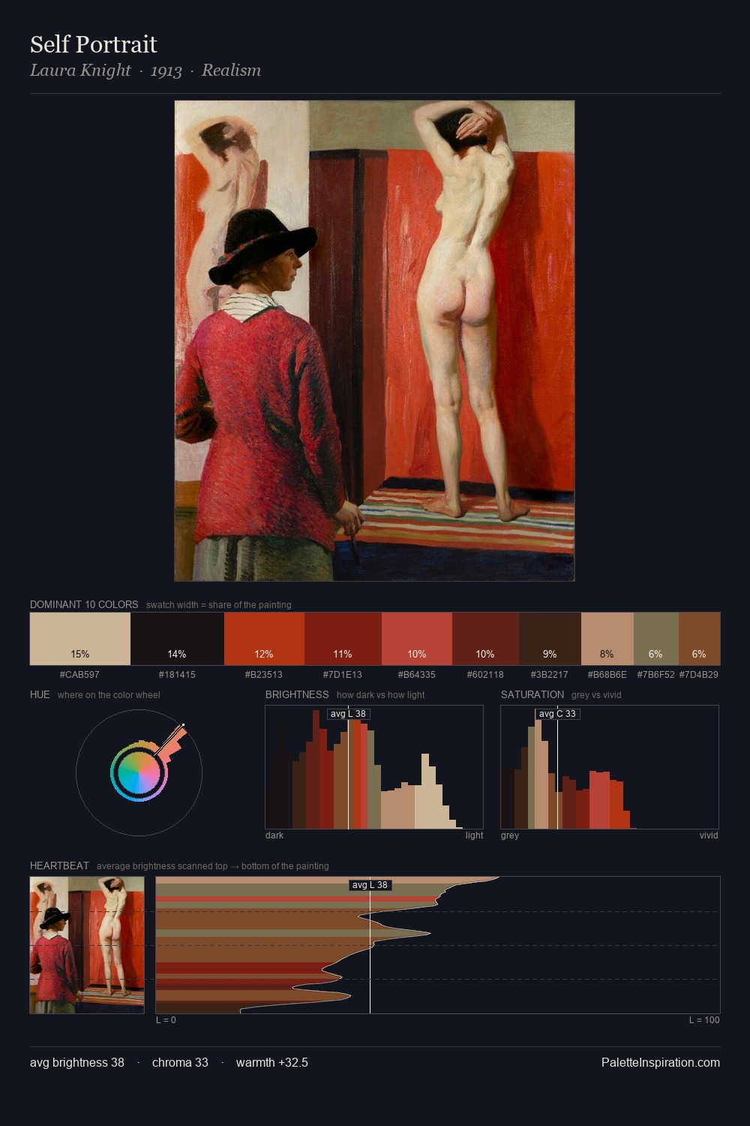This screenshot has height=1126, width=750.
Task: Click the #CAB597 beige color swatch
Action: 80,639
